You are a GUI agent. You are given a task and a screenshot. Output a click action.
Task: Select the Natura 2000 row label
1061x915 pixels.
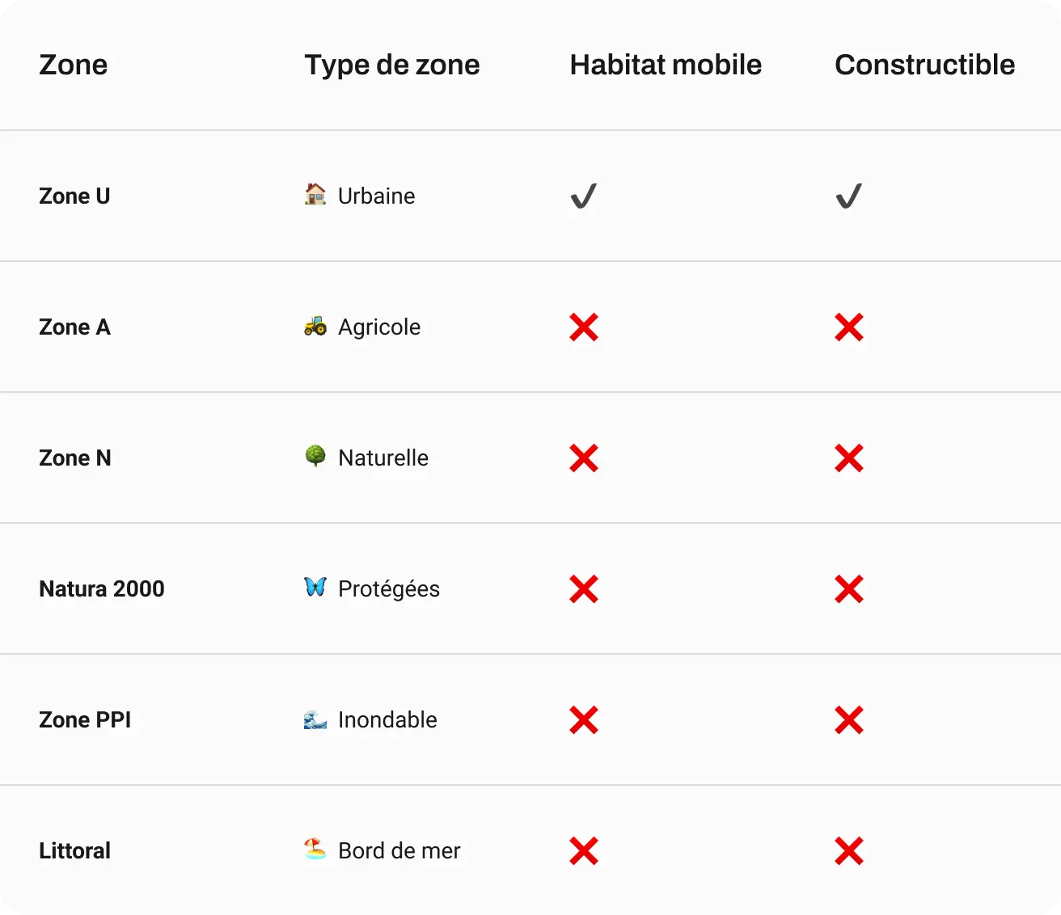click(x=102, y=588)
